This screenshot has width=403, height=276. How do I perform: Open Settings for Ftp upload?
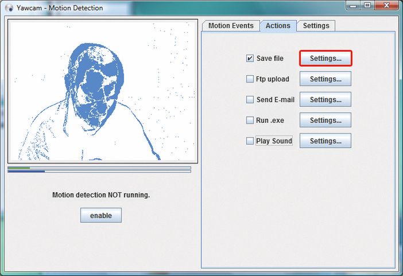(325, 79)
